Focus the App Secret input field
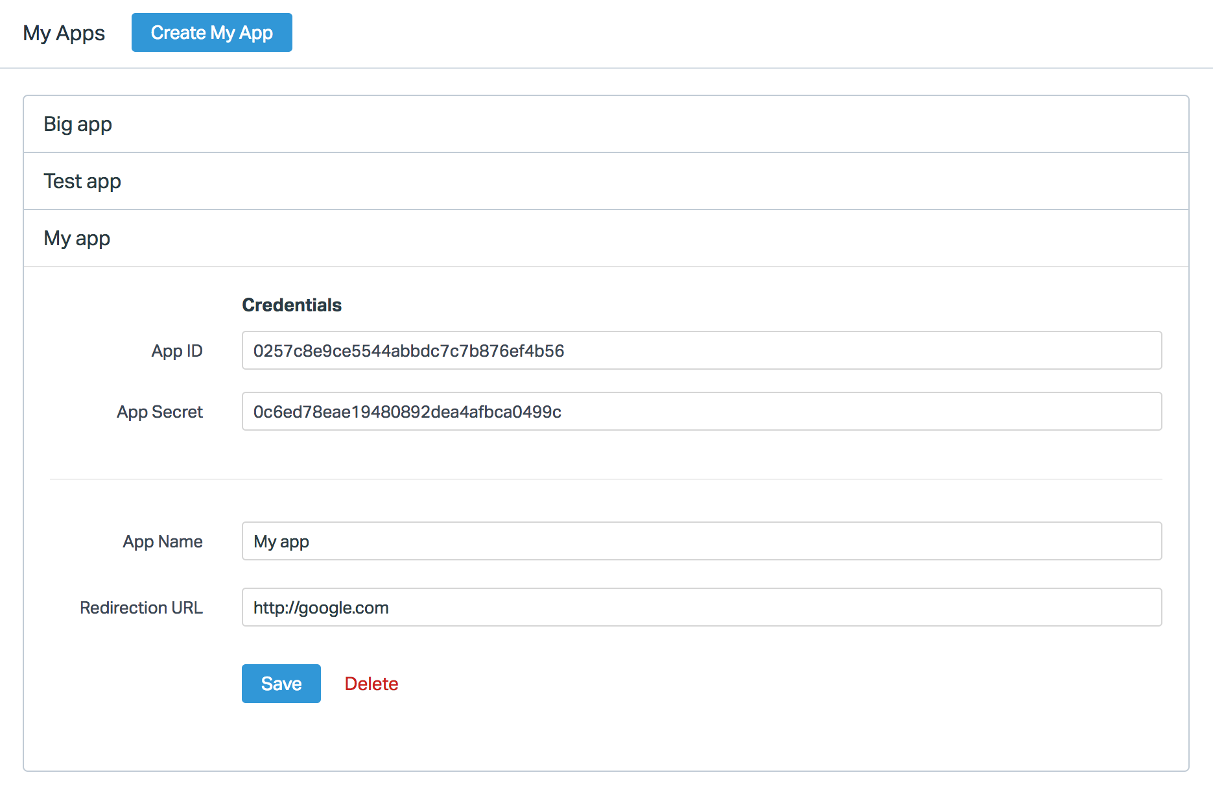The image size is (1213, 790). coord(701,411)
